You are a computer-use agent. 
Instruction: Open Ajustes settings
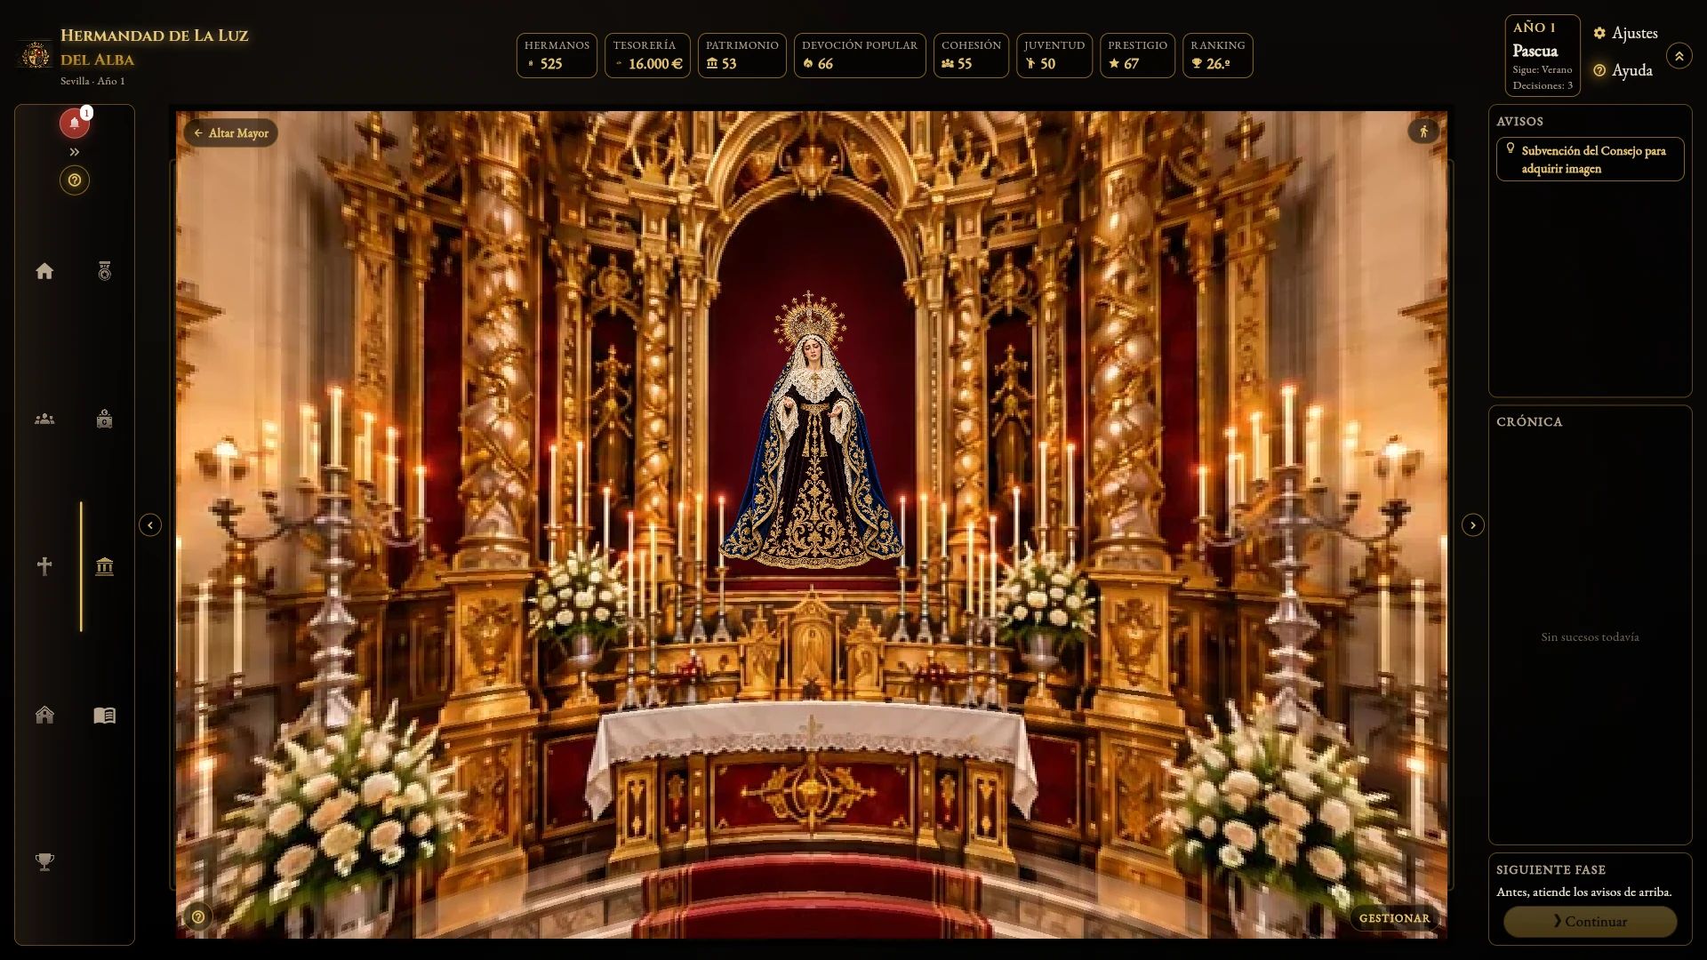[1625, 33]
